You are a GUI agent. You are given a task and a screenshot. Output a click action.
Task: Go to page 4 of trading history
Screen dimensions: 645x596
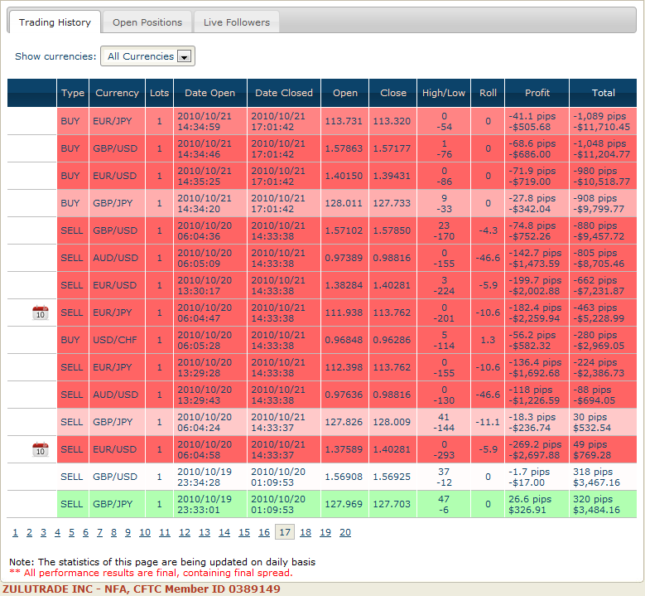click(58, 532)
